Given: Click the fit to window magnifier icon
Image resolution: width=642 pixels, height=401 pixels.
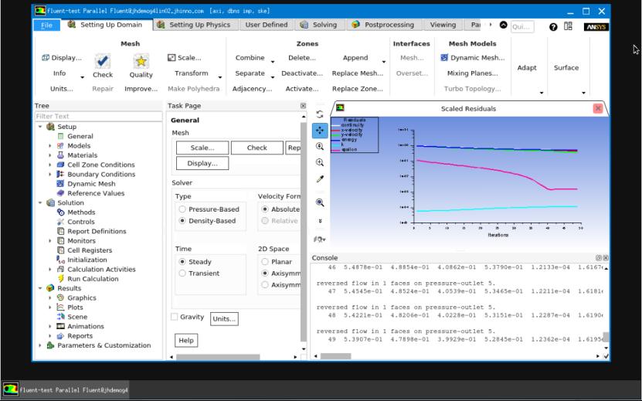Looking at the screenshot, I should click(x=320, y=202).
